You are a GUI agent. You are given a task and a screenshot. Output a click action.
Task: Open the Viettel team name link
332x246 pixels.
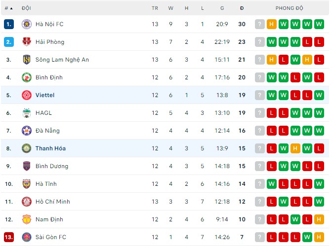tap(45, 95)
